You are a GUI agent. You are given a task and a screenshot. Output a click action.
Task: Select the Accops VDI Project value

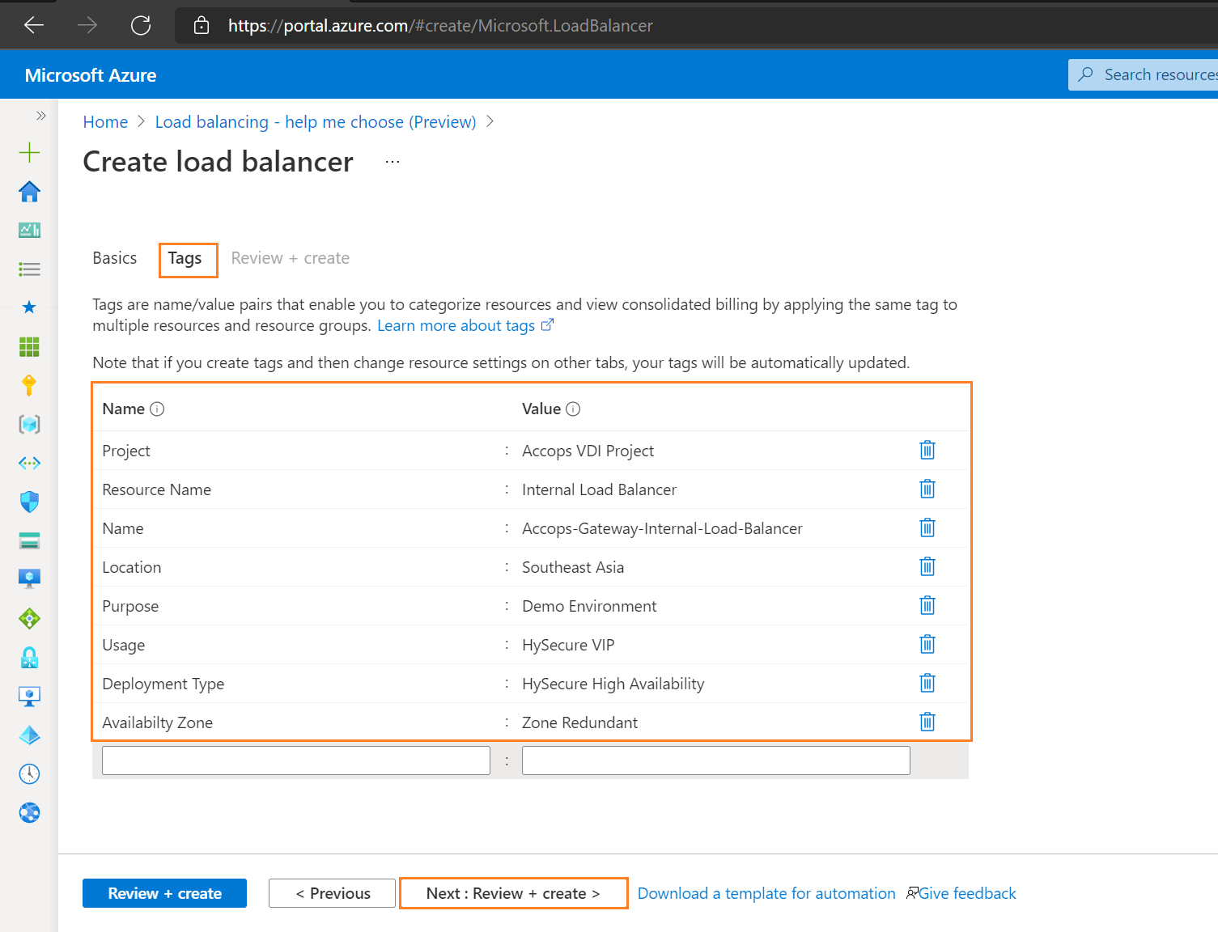click(588, 451)
